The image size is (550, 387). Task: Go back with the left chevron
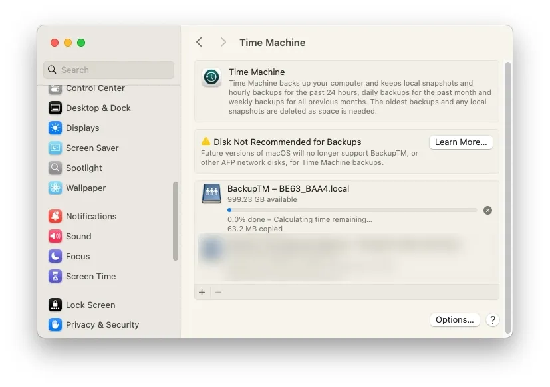point(200,42)
